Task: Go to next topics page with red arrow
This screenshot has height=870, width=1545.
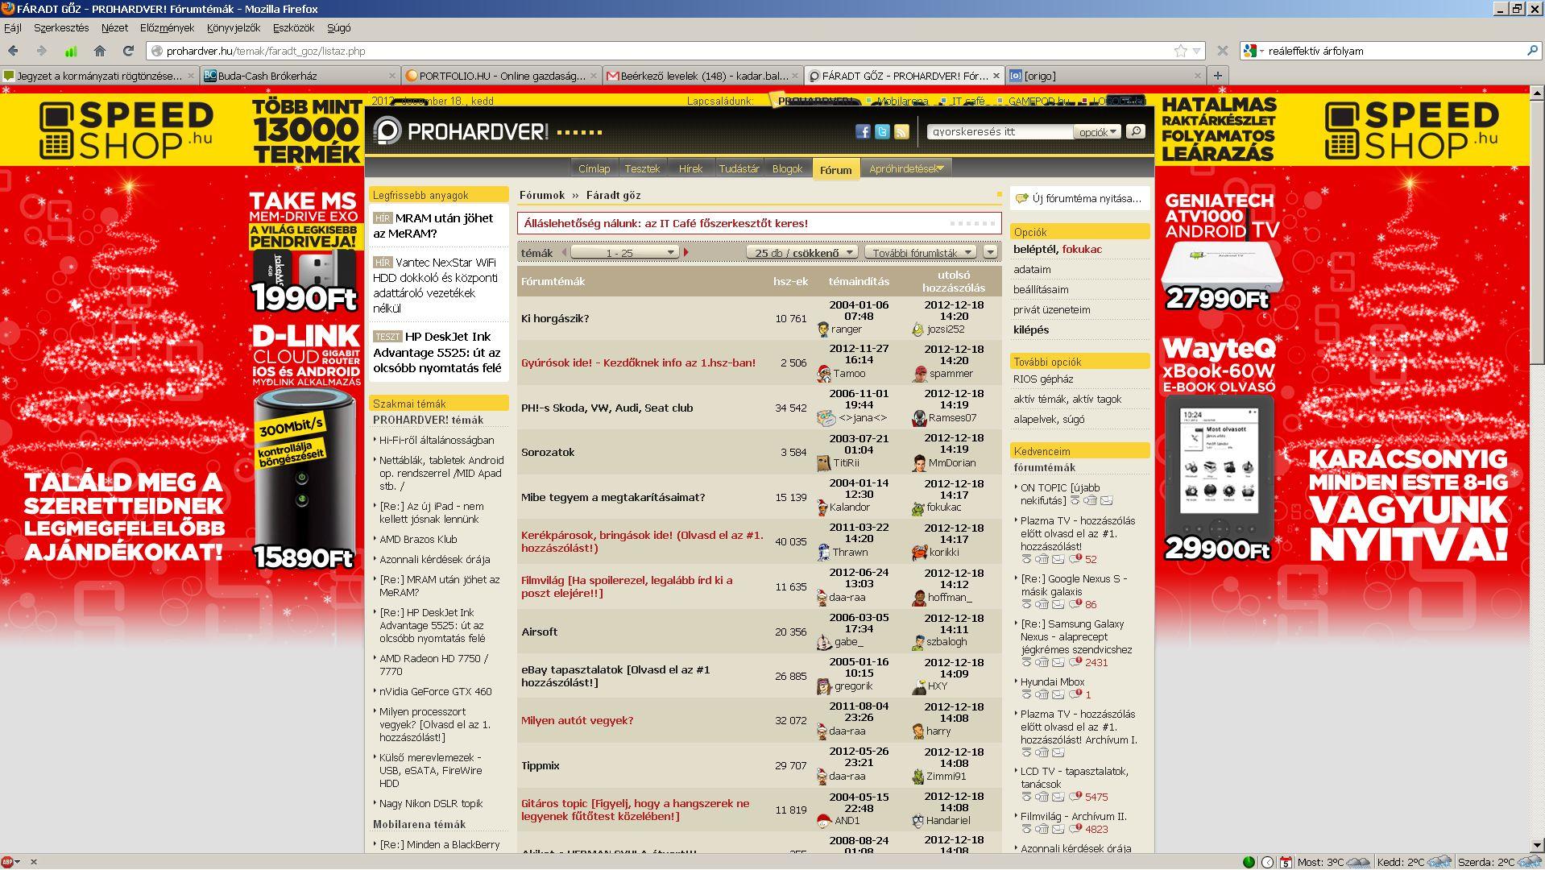Action: tap(686, 252)
